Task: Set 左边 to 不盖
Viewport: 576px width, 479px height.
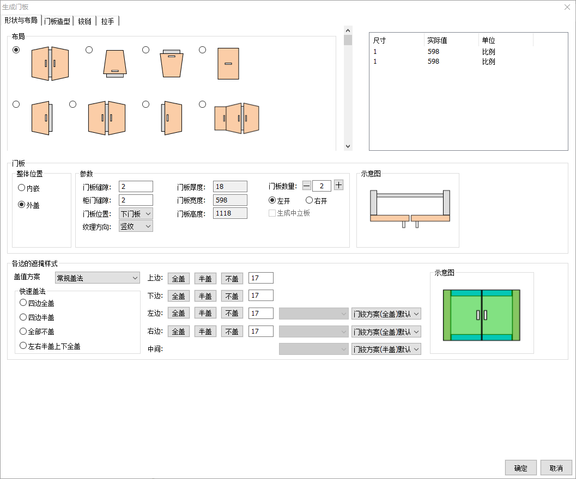Action: click(x=232, y=313)
